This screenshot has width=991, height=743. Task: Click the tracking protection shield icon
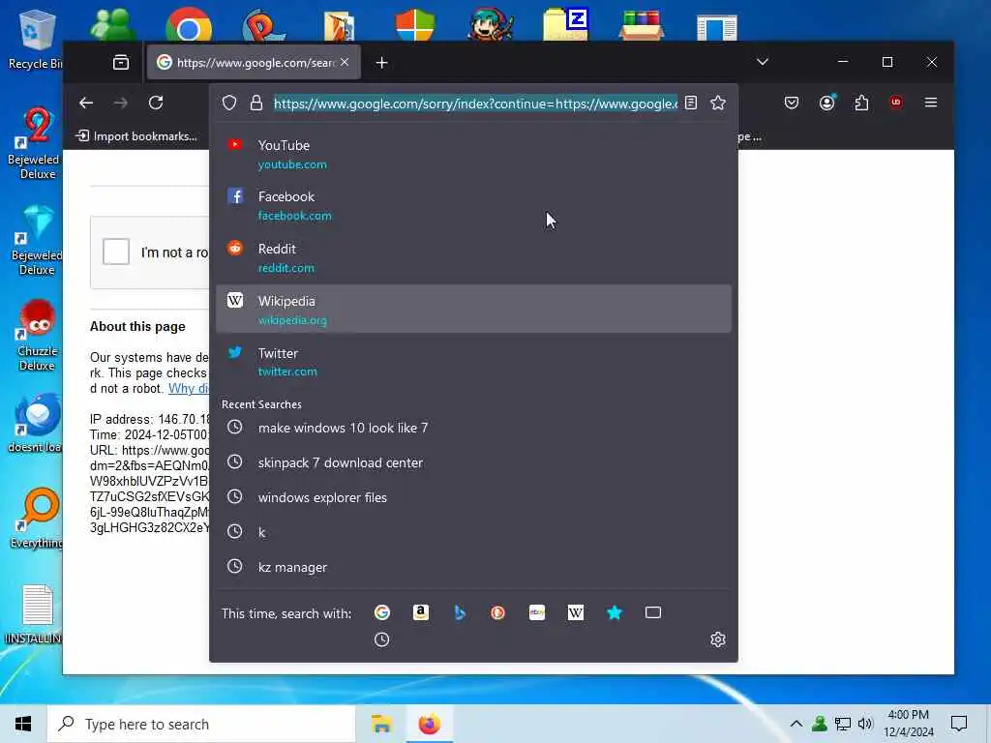point(229,103)
